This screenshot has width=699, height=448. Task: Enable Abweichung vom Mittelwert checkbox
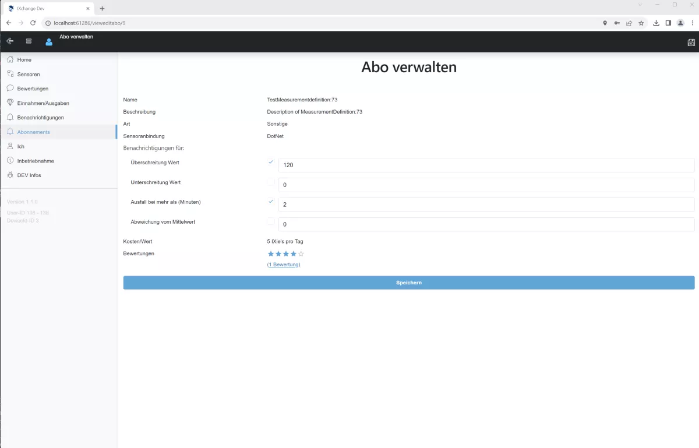pos(271,221)
